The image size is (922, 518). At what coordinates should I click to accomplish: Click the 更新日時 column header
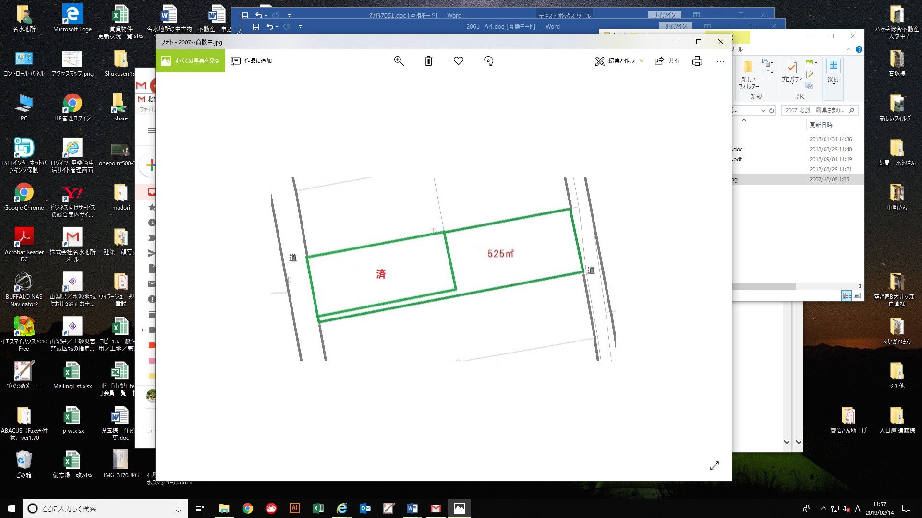click(821, 125)
